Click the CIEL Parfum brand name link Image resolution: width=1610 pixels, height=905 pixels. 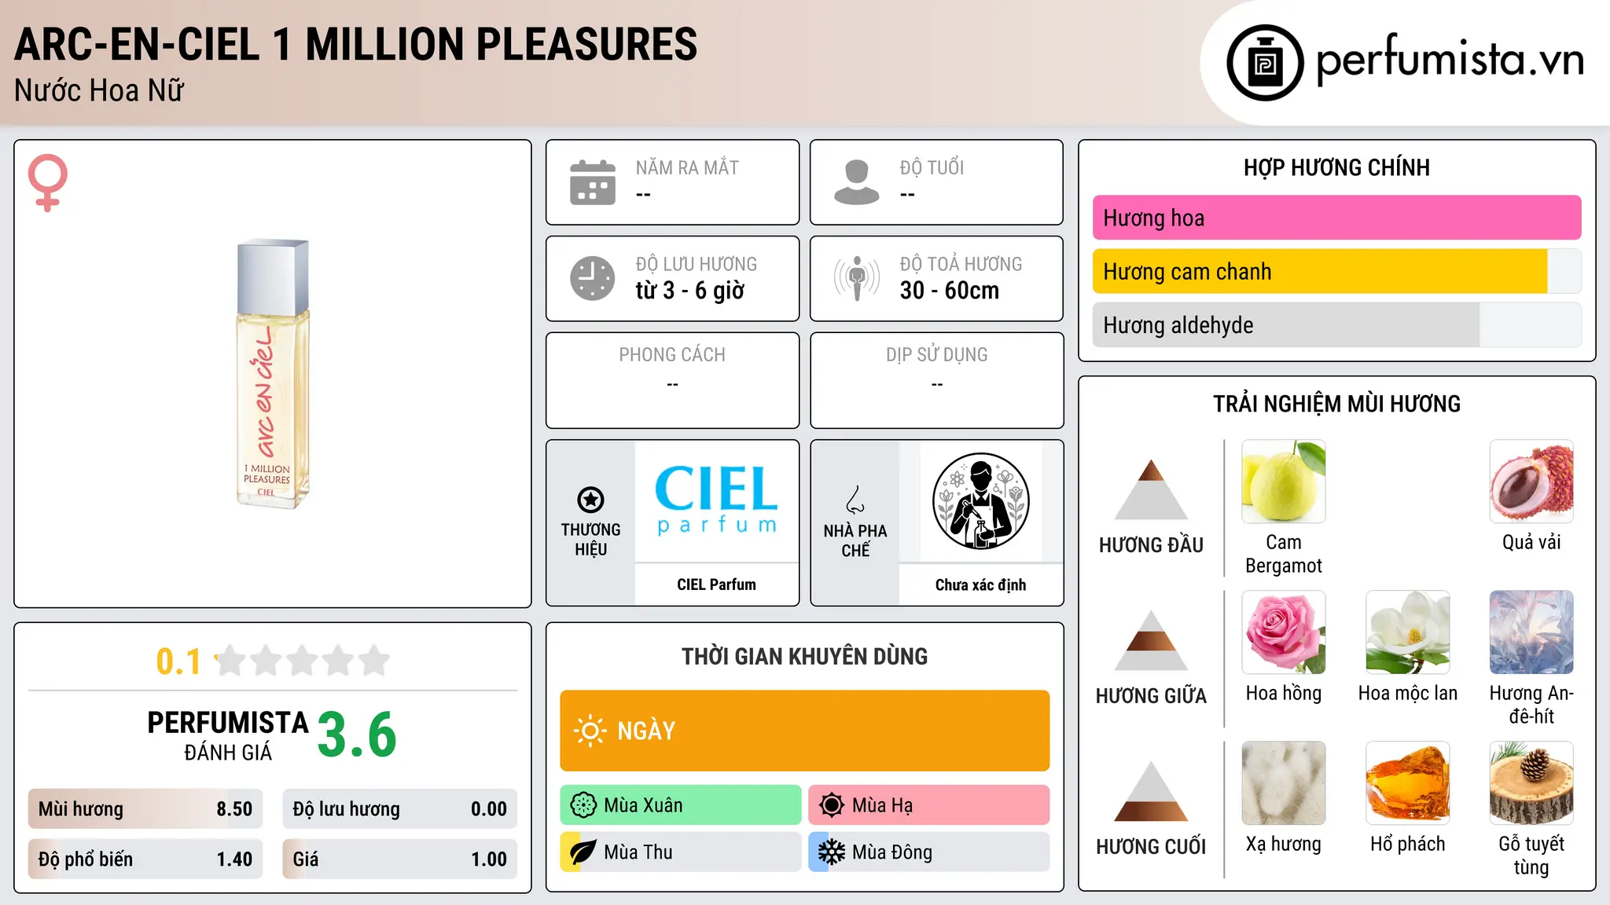coord(716,584)
